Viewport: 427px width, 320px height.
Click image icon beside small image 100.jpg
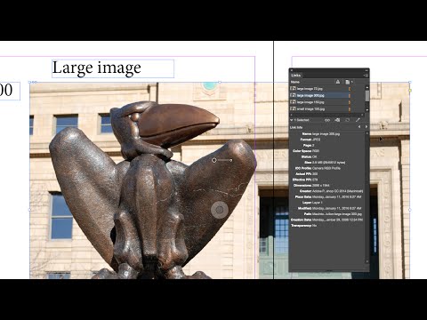point(293,109)
